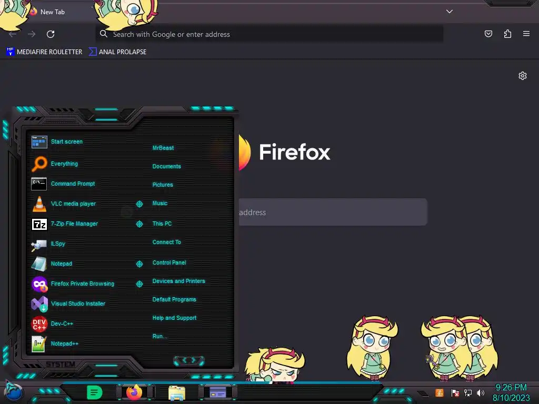Open Firefox hamburger application menu
This screenshot has width=539, height=404.
[x=526, y=34]
